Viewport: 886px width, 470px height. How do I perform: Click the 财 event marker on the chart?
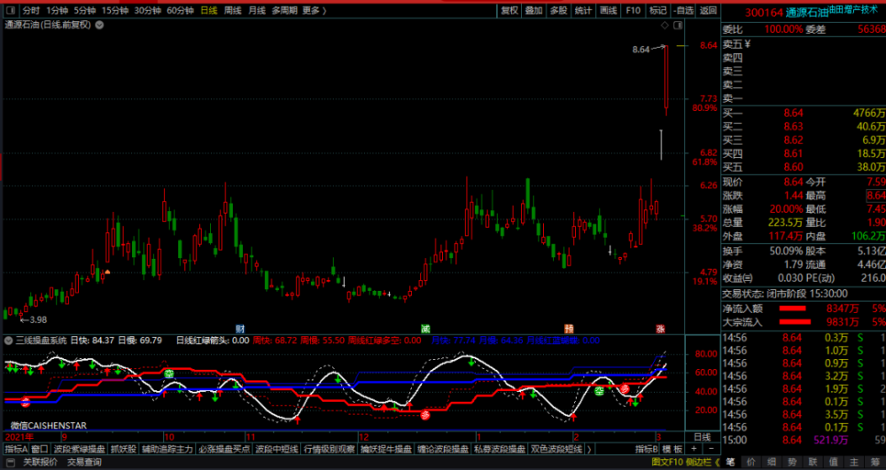[x=239, y=328]
